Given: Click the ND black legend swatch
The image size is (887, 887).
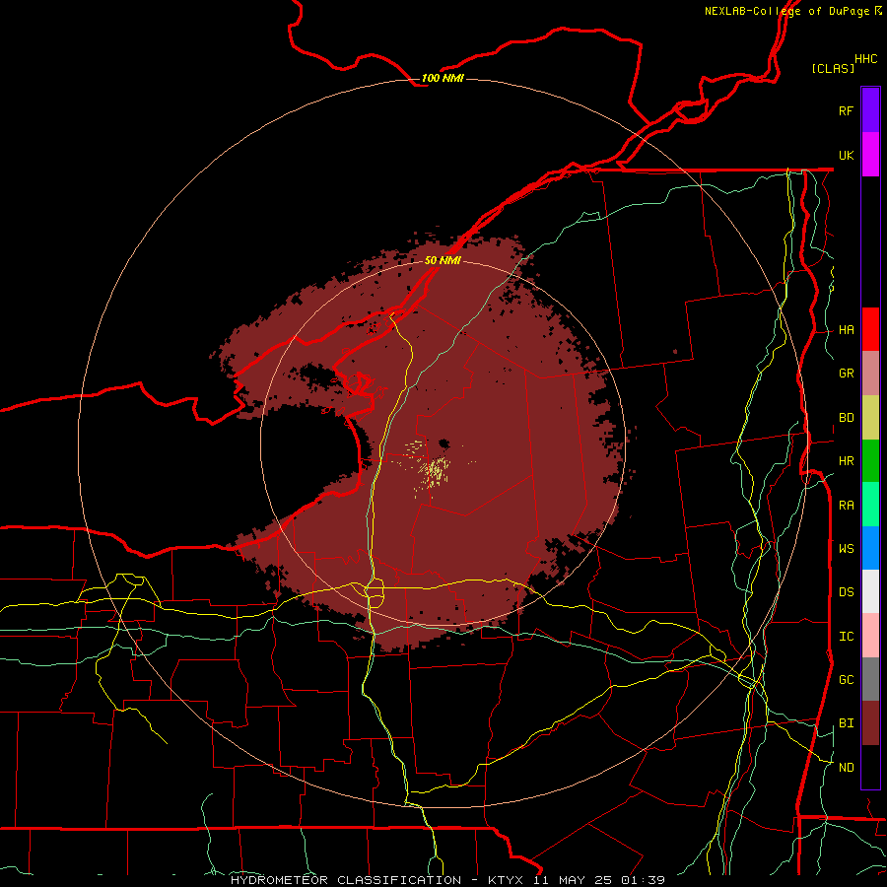Looking at the screenshot, I should coord(870,767).
